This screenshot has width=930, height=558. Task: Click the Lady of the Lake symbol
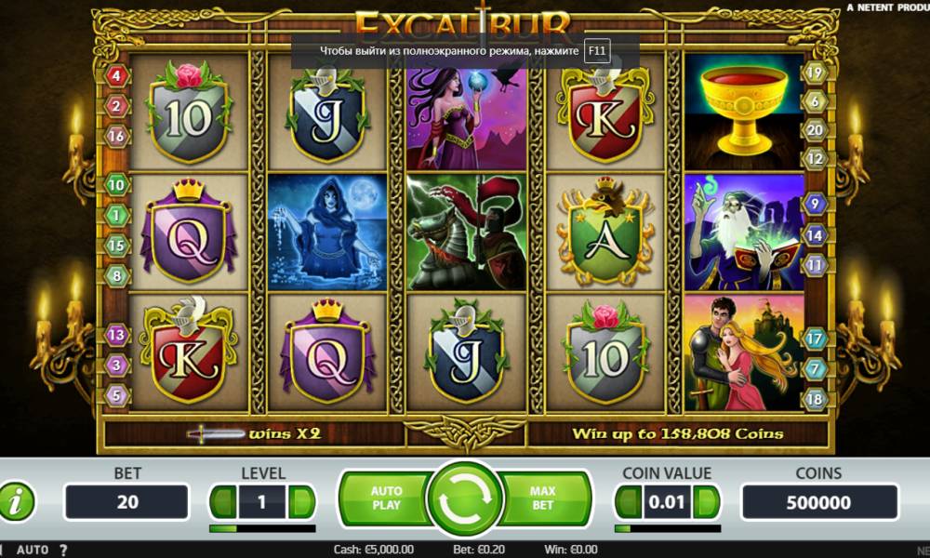click(327, 232)
